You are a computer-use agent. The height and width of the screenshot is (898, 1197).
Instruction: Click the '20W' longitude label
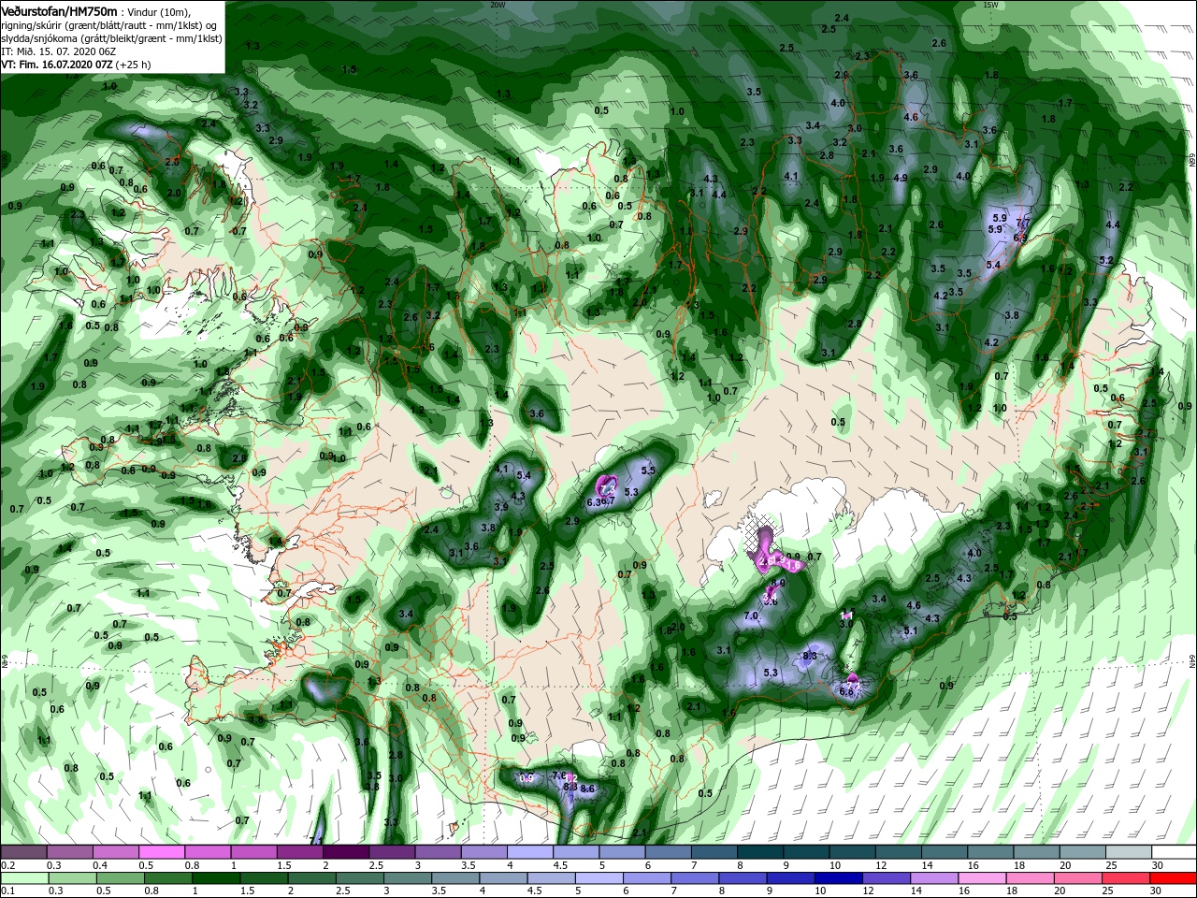pyautogui.click(x=497, y=4)
